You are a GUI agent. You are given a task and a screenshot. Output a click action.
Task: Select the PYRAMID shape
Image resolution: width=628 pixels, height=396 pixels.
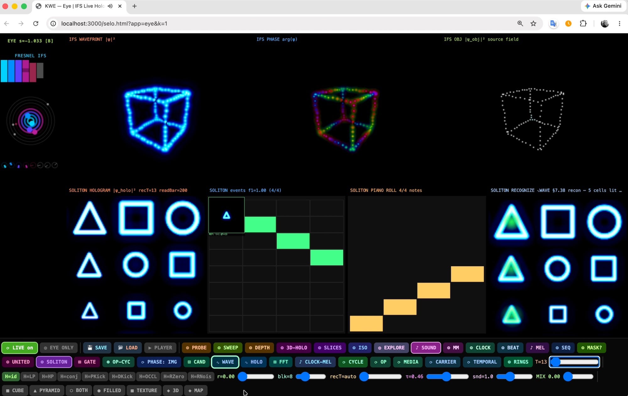point(46,390)
